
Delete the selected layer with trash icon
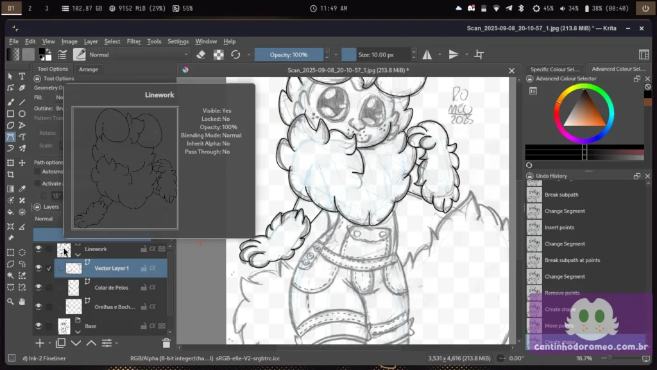pos(166,343)
